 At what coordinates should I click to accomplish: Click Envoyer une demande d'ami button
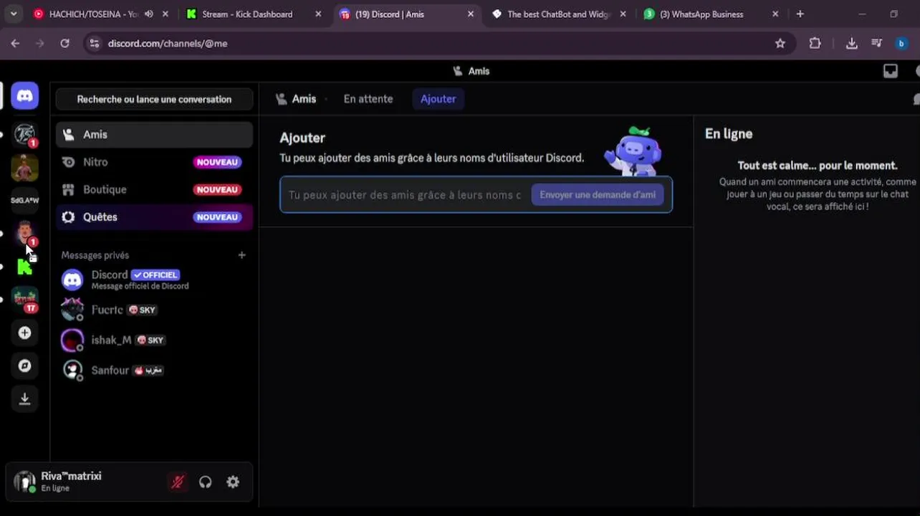coord(598,195)
